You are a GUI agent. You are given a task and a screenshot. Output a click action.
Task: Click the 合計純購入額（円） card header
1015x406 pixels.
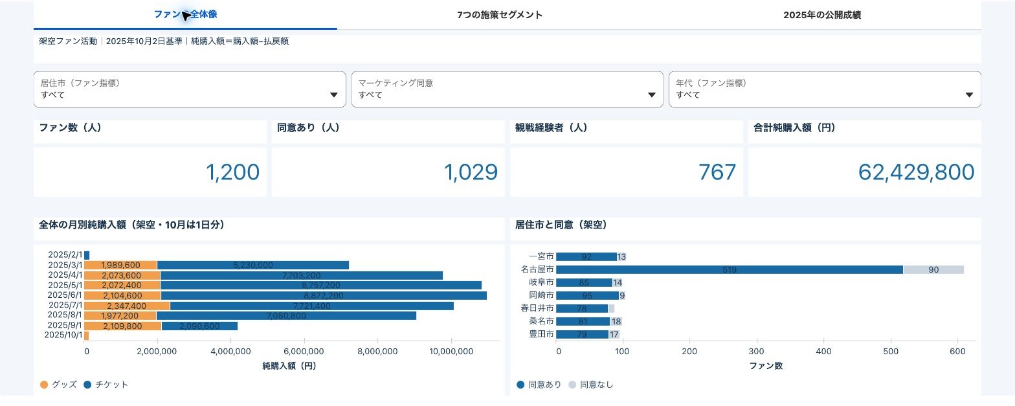click(794, 128)
